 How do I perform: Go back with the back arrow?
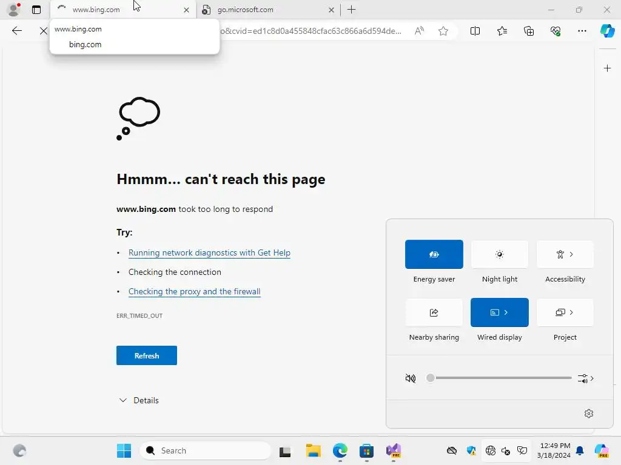coord(16,31)
